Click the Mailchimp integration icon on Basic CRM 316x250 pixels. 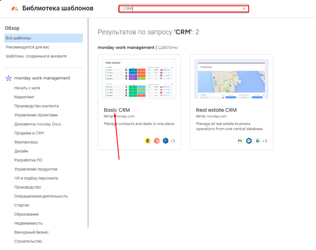pos(148,141)
